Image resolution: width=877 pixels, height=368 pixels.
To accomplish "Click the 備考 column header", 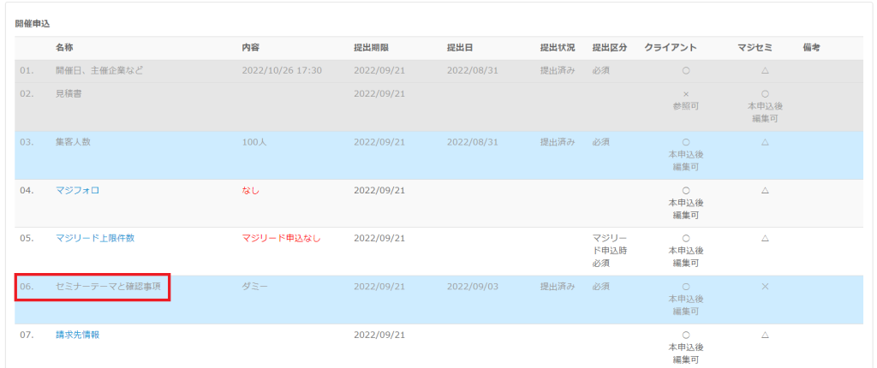I will [811, 47].
